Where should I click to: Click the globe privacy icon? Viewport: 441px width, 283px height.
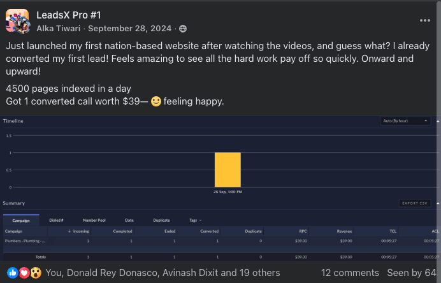pyautogui.click(x=183, y=29)
